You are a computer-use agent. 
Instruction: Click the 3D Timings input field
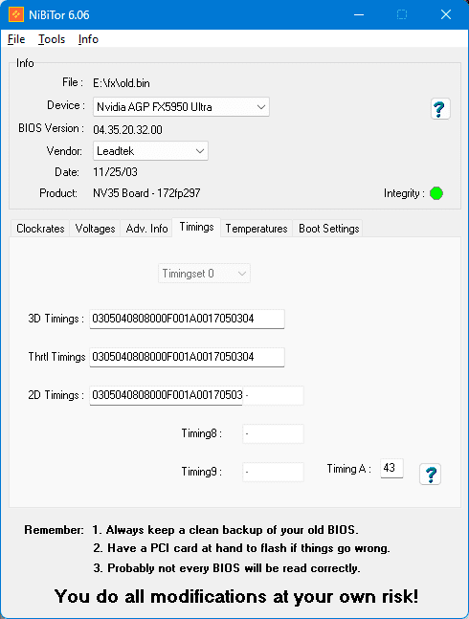coord(188,319)
